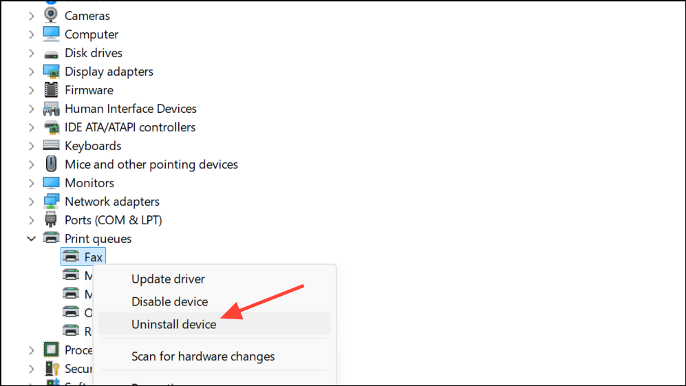Viewport: 686px width, 386px height.
Task: Expand the Monitors category
Action: click(x=31, y=183)
